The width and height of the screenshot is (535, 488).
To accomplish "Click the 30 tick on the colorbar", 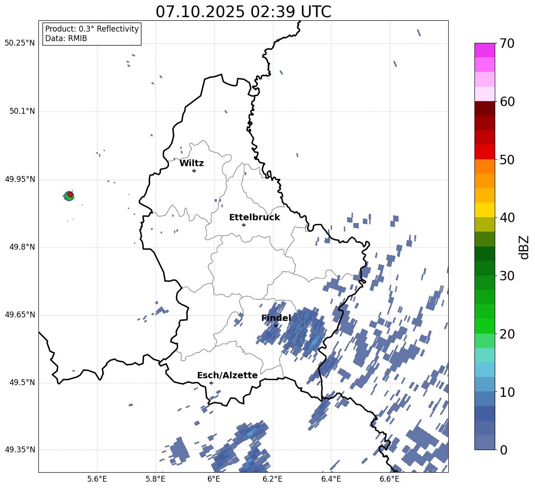I will click(507, 276).
